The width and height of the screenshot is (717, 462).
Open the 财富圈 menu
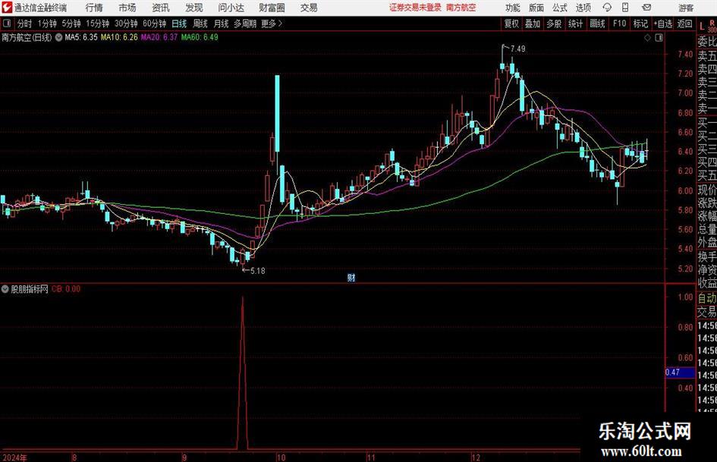(272, 8)
